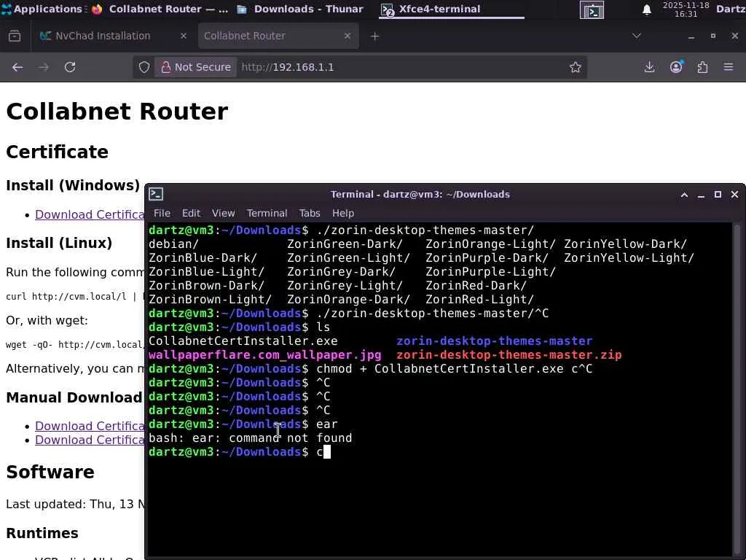Expand the list all tabs chevron
Image resolution: width=746 pixels, height=560 pixels.
click(x=637, y=36)
